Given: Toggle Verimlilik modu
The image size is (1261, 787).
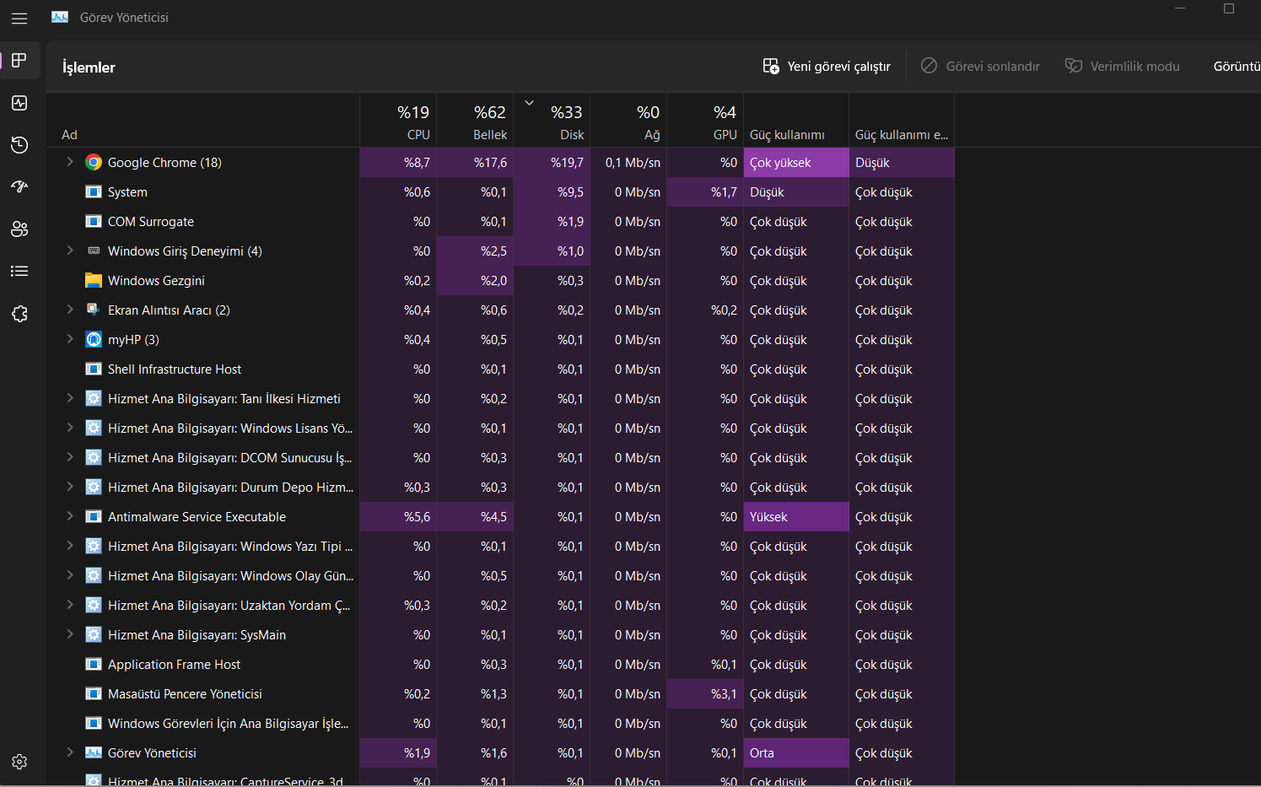Looking at the screenshot, I should point(1123,67).
